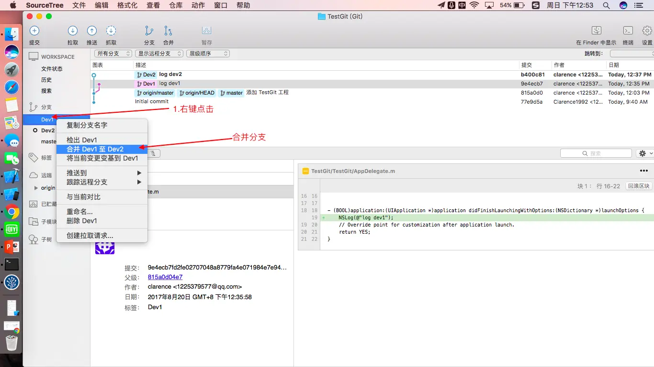
Task: Choose 重命名... in context menu
Action: point(102,212)
